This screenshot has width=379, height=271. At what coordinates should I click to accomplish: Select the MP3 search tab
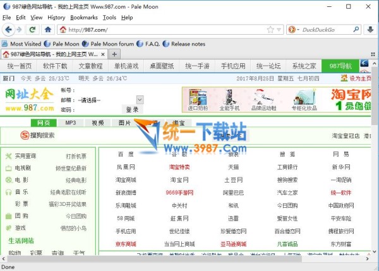(71, 123)
